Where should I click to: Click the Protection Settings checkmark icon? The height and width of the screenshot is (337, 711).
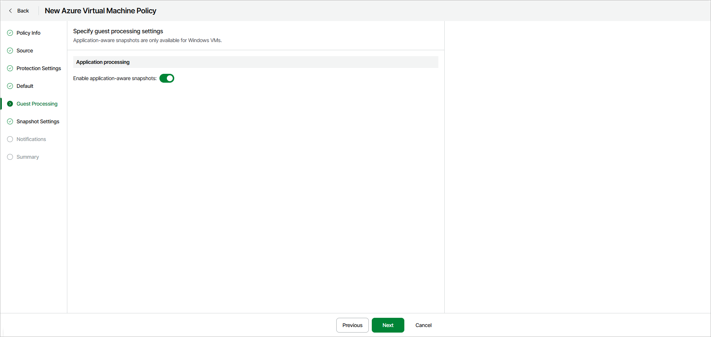[x=10, y=68]
